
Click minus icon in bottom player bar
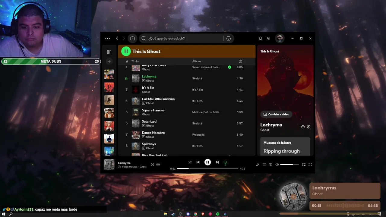(152, 165)
